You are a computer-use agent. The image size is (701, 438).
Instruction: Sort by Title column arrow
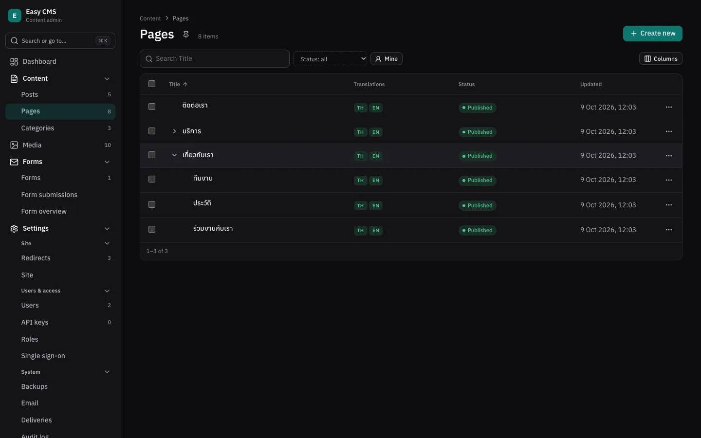[185, 84]
